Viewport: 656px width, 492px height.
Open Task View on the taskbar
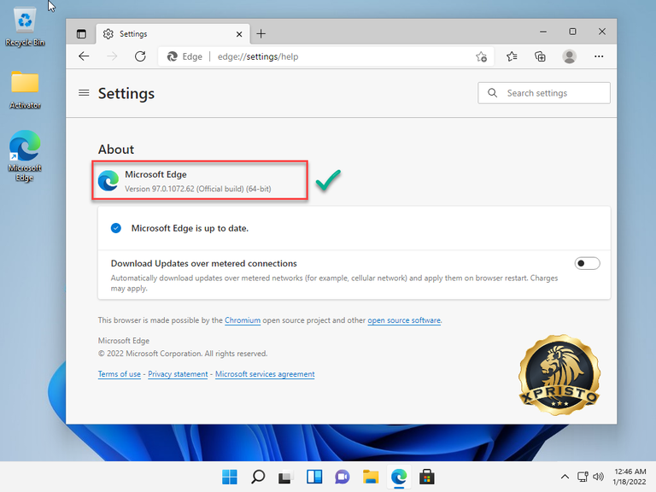[286, 477]
